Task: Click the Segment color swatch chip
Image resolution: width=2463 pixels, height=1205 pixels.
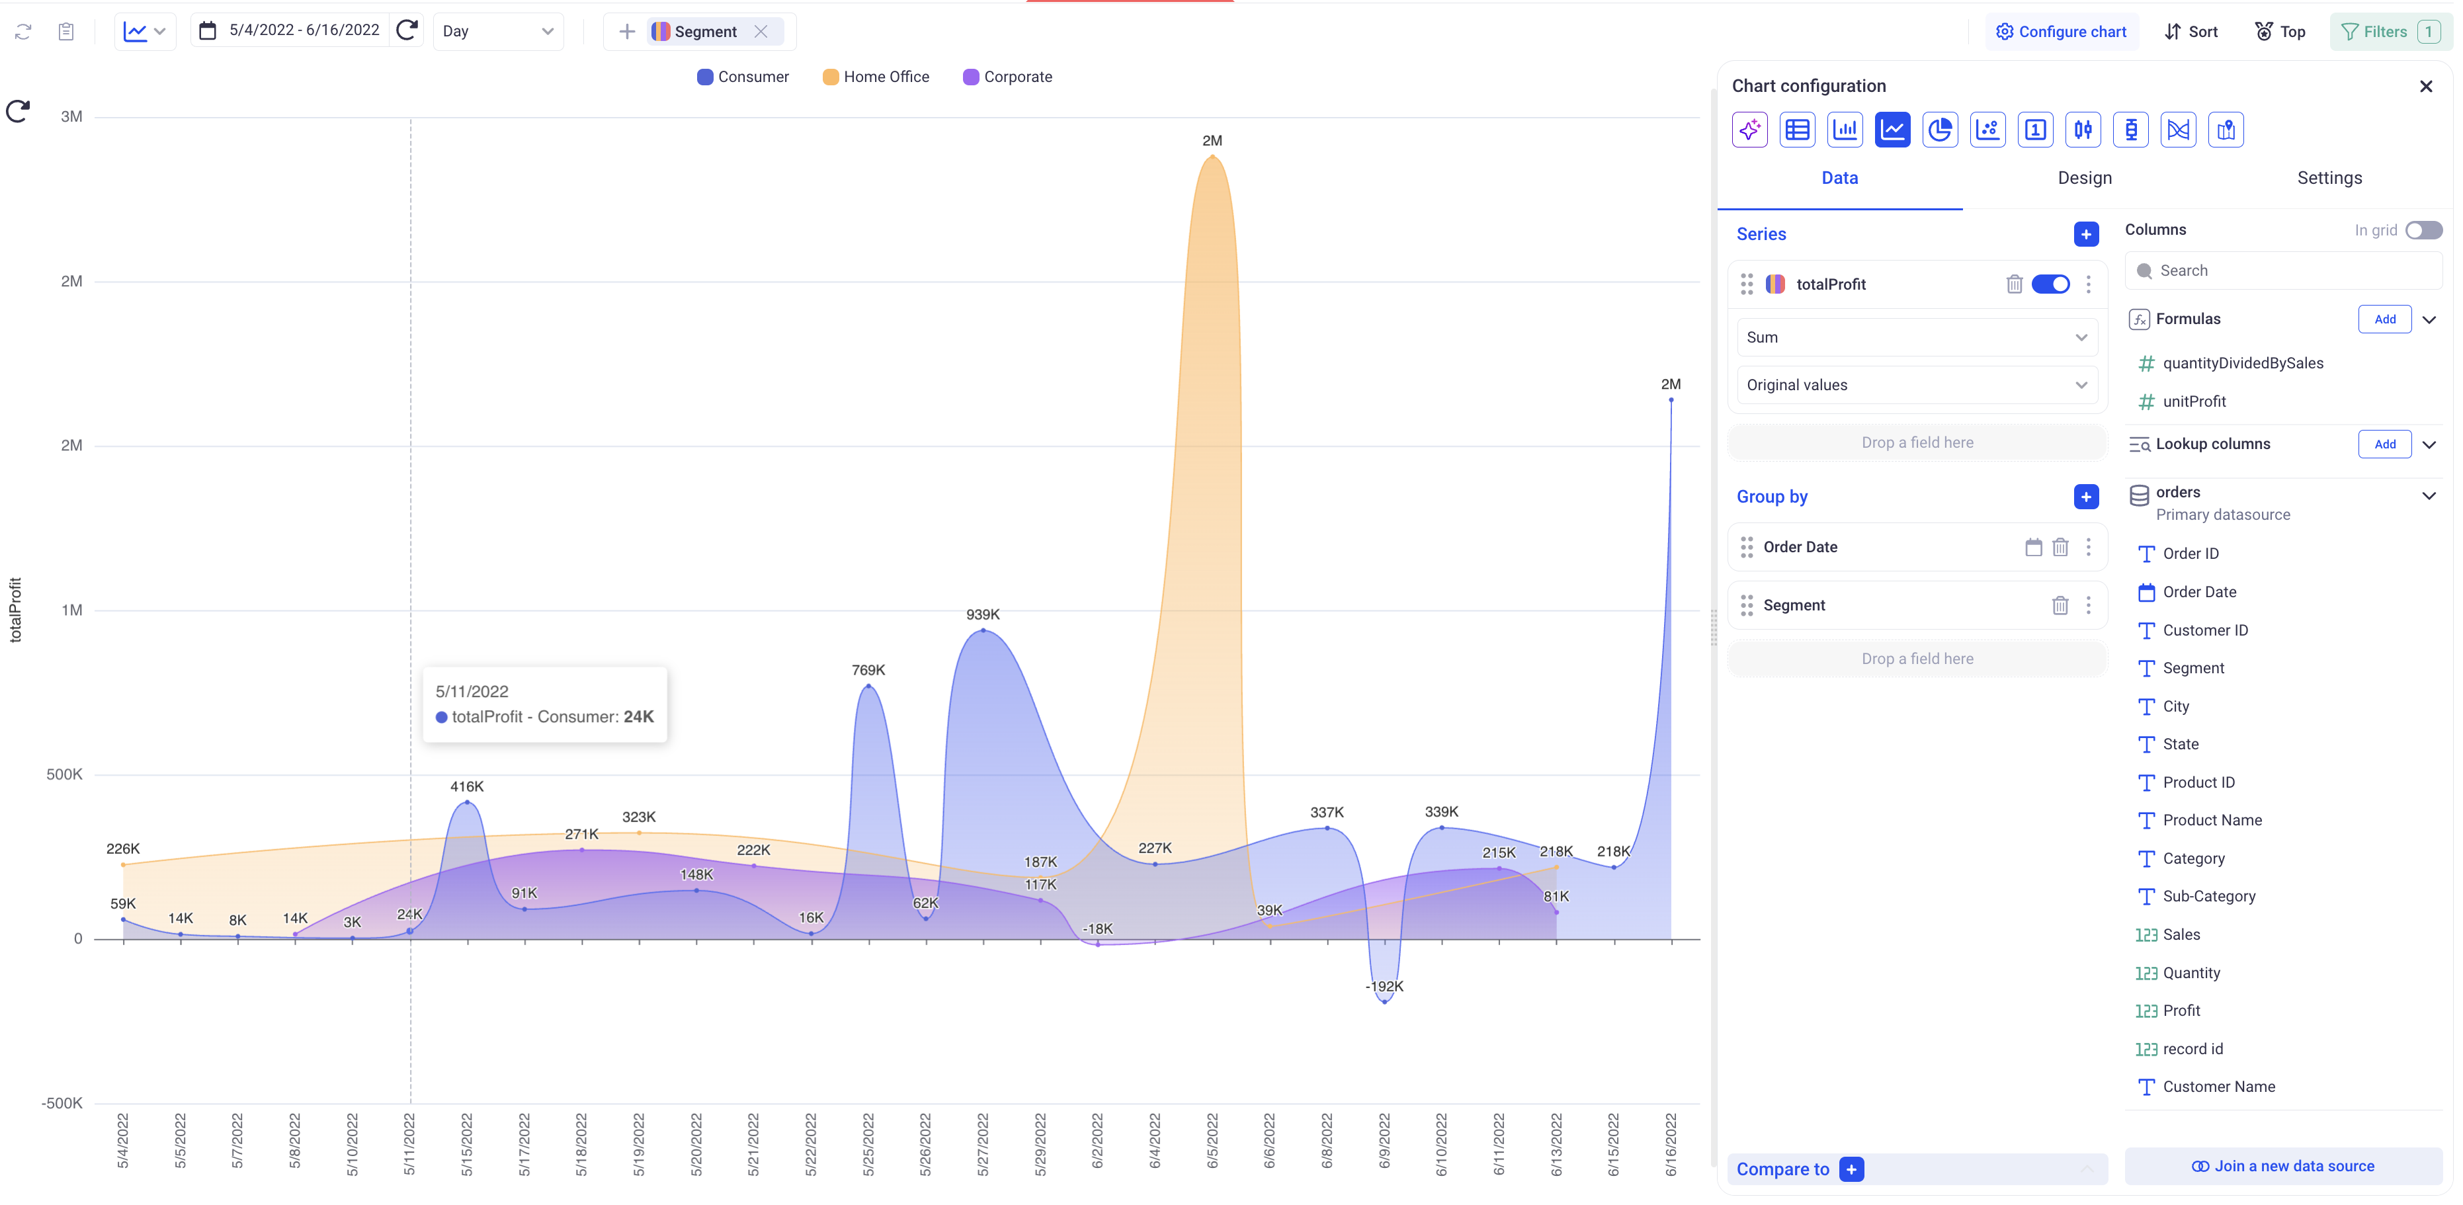Action: coord(661,32)
